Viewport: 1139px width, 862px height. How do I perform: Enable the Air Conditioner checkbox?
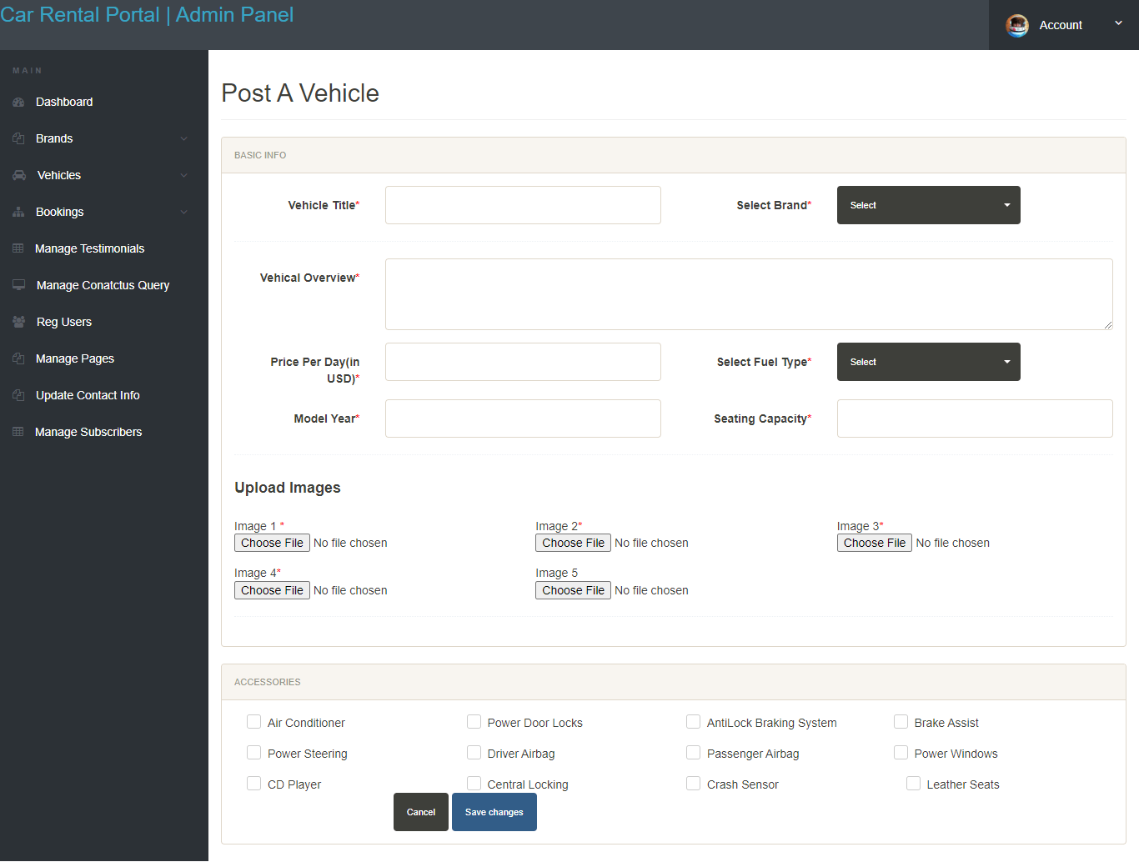coord(253,721)
